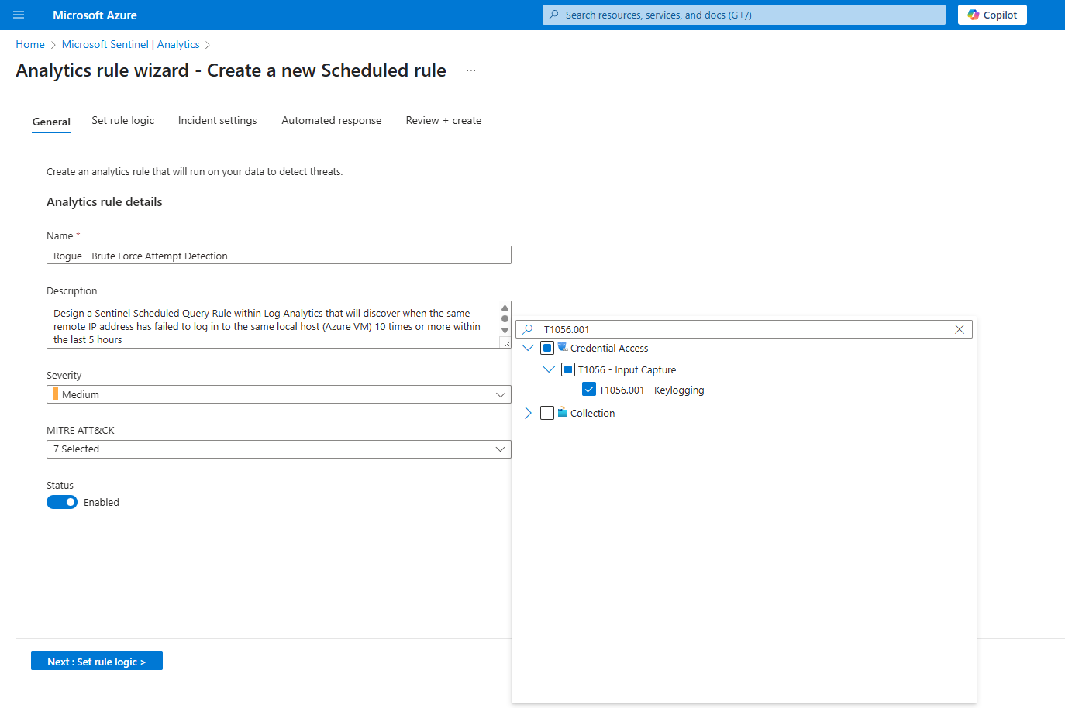Open the Azure portal hamburger menu
The height and width of the screenshot is (708, 1065).
click(x=19, y=15)
